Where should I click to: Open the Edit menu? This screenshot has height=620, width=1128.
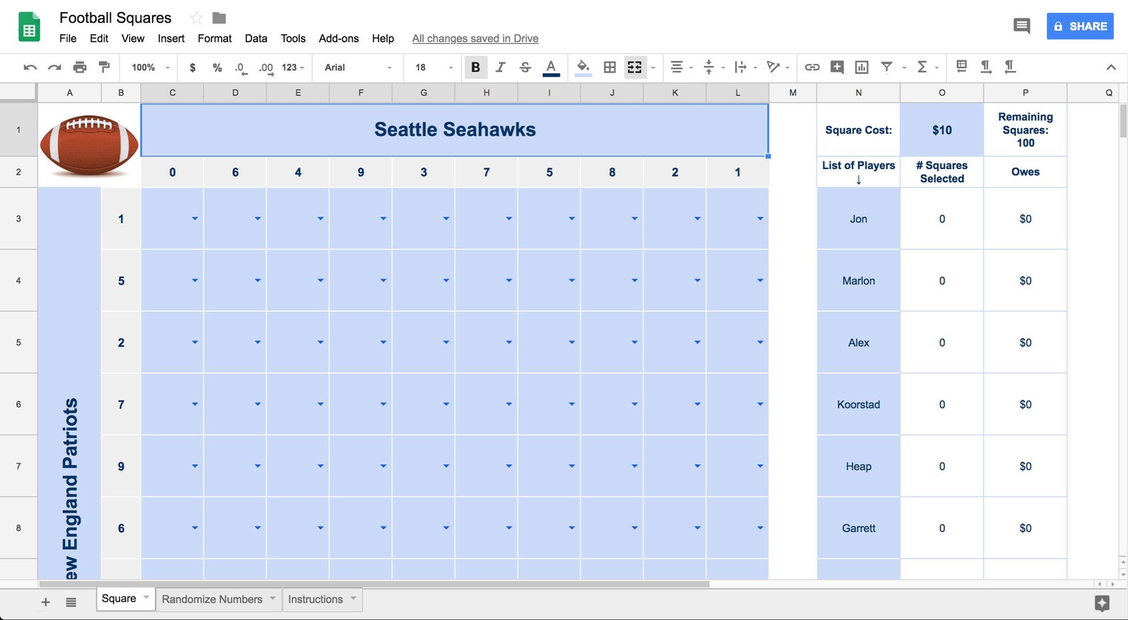click(99, 38)
